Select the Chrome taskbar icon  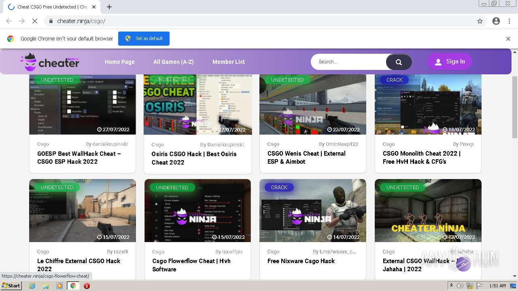pyautogui.click(x=73, y=286)
